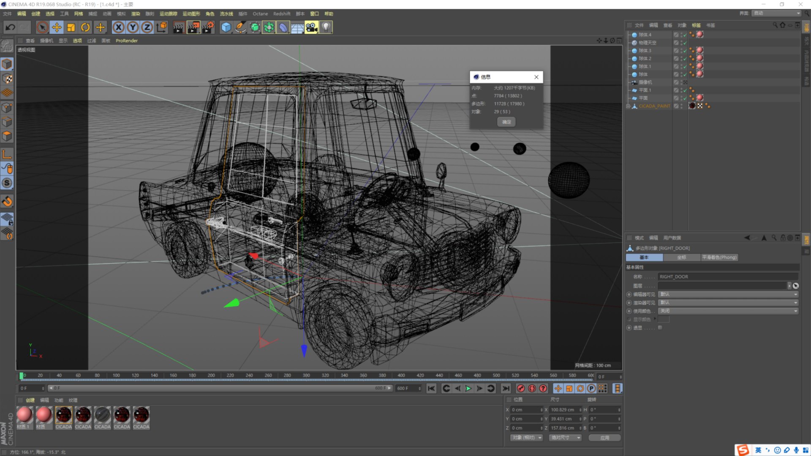Click the 应用 (Apply) button
The width and height of the screenshot is (811, 456).
(605, 438)
